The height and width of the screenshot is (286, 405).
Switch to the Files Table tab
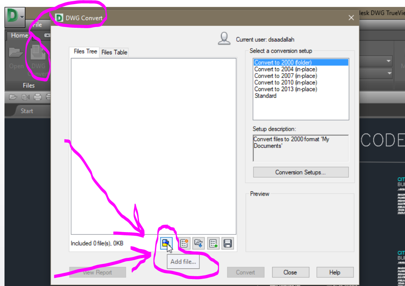(x=114, y=52)
